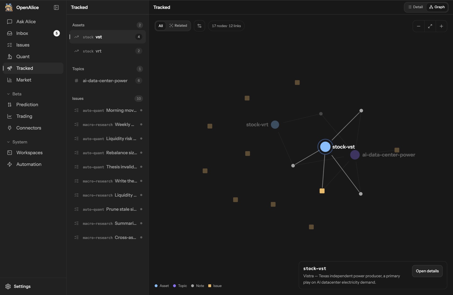Open the Morning mov... auto-quant issue

coord(108,110)
